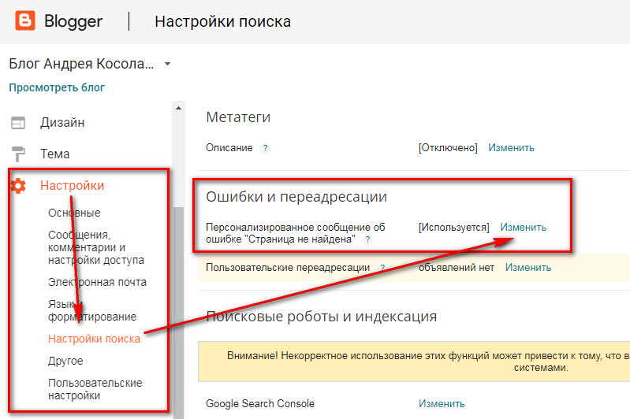630x419 pixels.
Task: Click the sidebar scrollbar thumb
Action: click(x=179, y=313)
